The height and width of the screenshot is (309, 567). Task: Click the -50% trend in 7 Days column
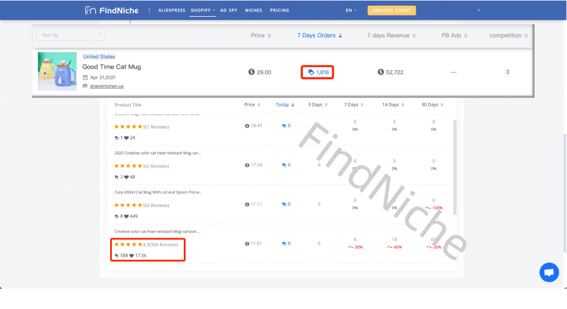point(355,247)
